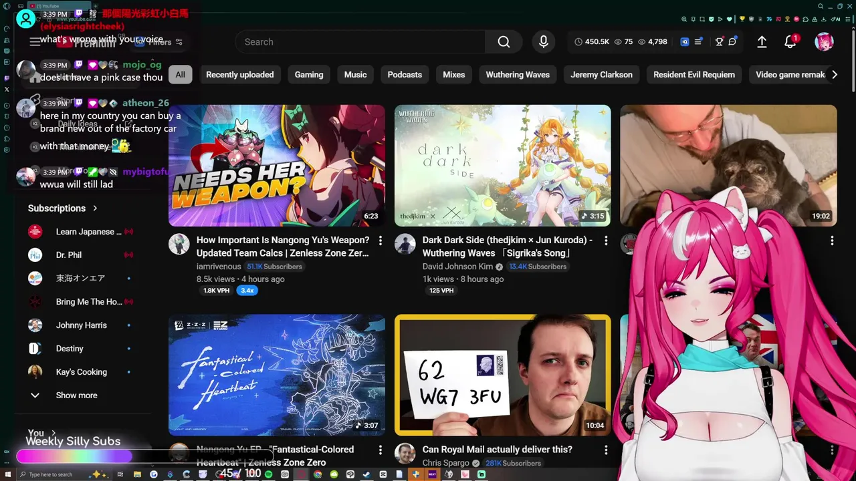The image size is (856, 481).
Task: Open the browser AI toolbar button
Action: pyautogui.click(x=835, y=19)
